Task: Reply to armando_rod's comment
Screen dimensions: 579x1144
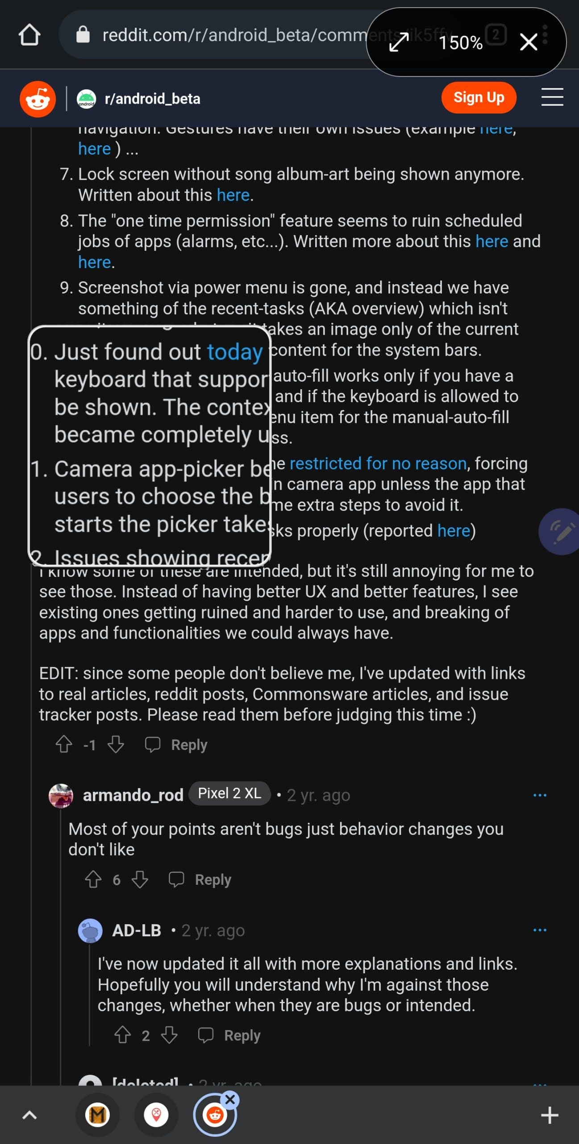Action: [200, 879]
